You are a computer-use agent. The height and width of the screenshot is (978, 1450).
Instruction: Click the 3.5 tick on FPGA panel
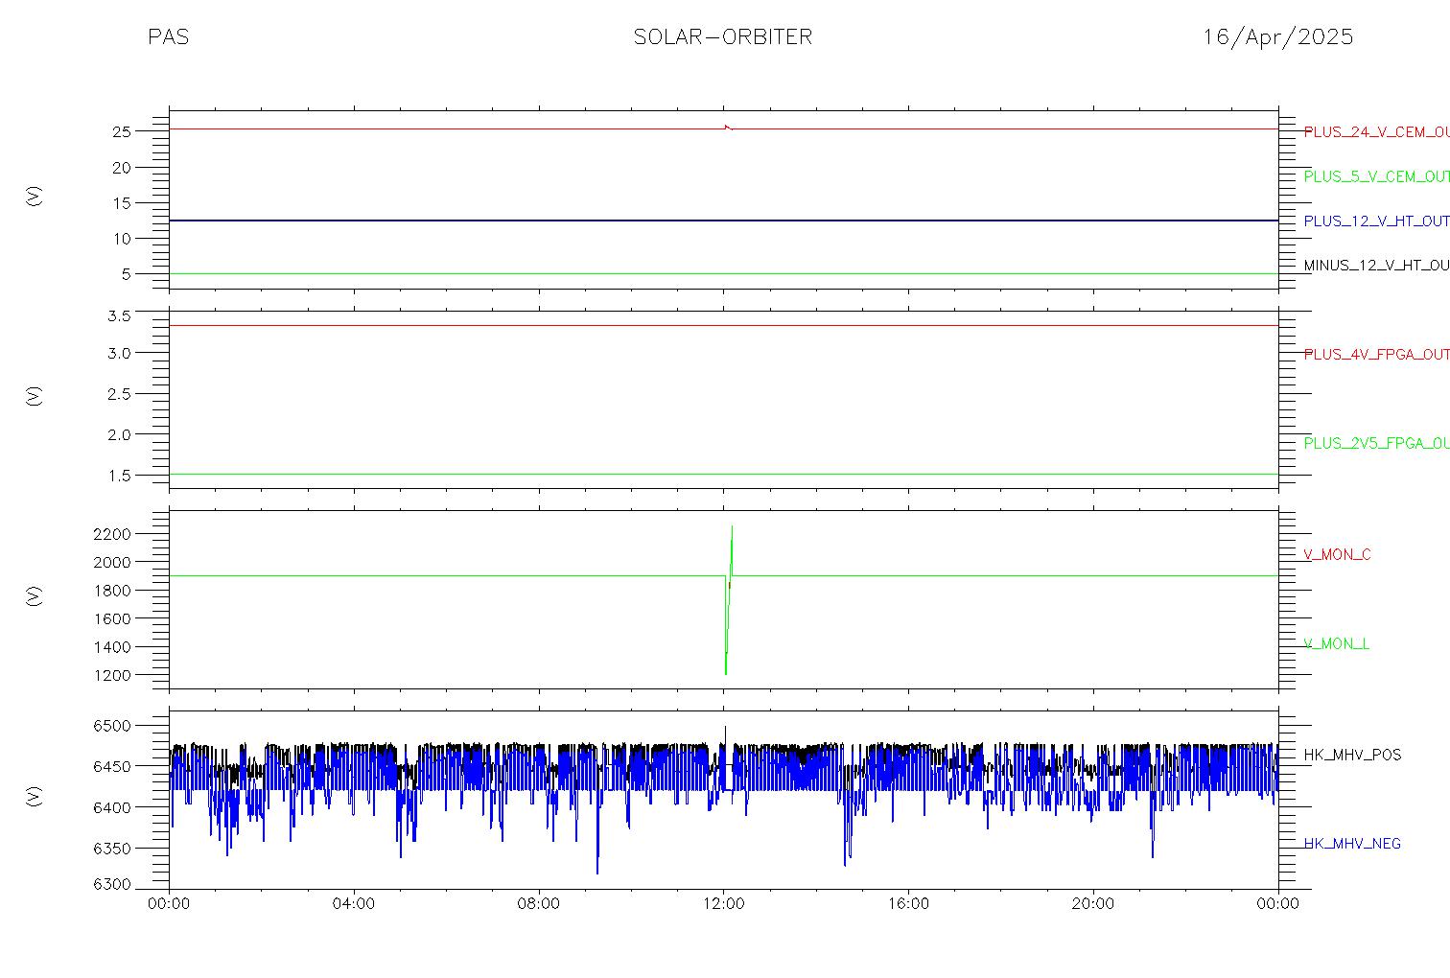pyautogui.click(x=120, y=315)
